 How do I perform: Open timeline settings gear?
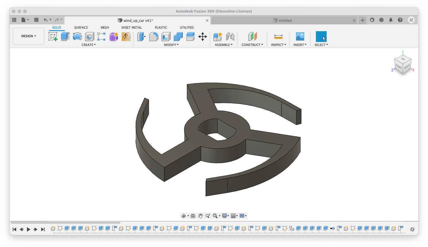point(412,229)
